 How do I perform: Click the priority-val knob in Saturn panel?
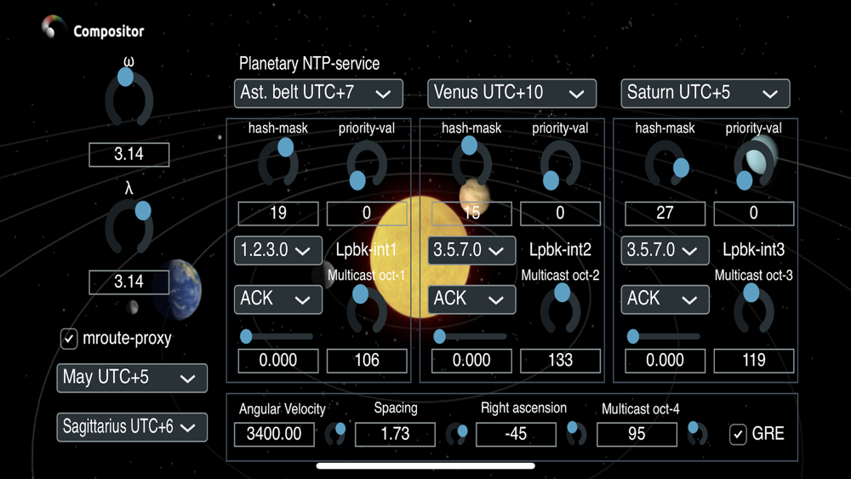[x=754, y=165]
